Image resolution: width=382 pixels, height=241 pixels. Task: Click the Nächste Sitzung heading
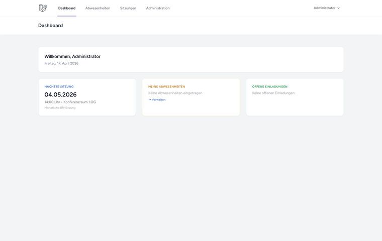tap(59, 87)
